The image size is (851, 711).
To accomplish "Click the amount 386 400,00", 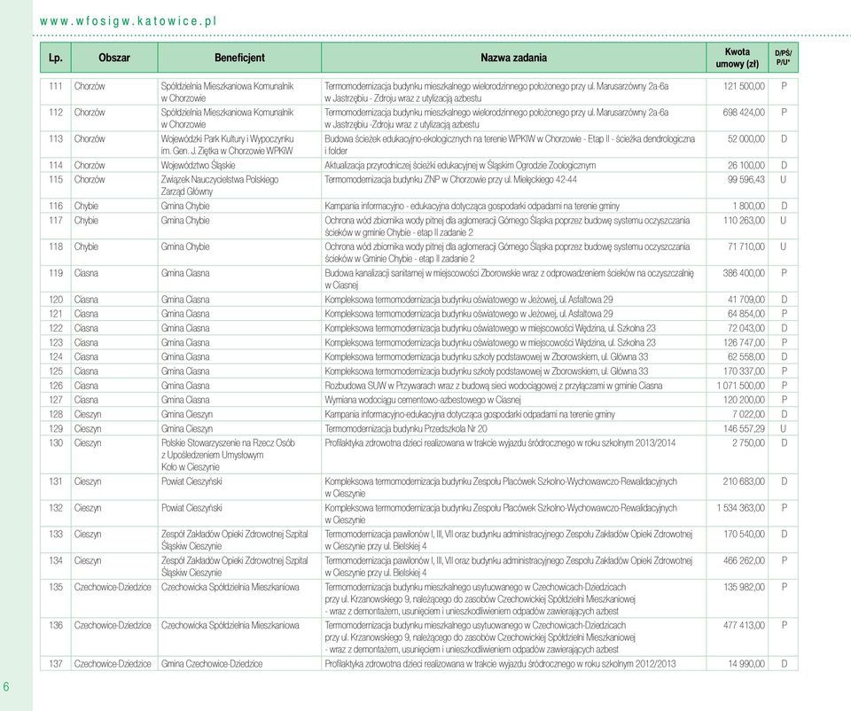I will click(x=744, y=273).
